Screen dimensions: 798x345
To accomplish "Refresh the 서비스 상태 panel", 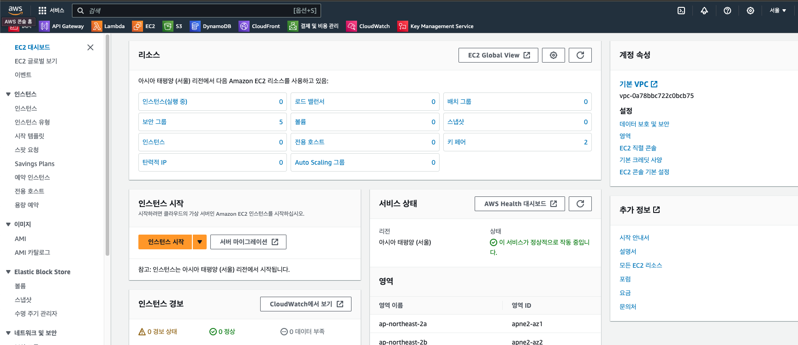I will click(x=580, y=204).
